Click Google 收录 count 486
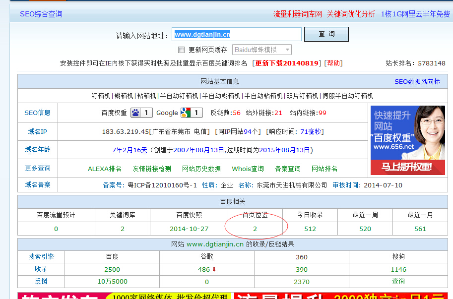The image size is (453, 299). tap(204, 270)
